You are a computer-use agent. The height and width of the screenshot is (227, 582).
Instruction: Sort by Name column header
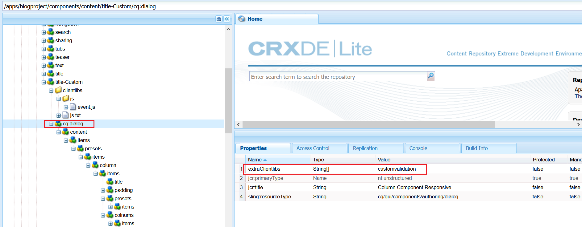click(277, 160)
